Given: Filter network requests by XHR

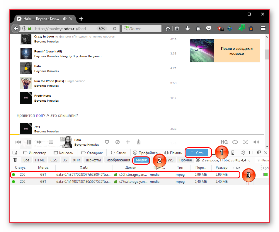Looking at the screenshot, I should pos(76,160).
